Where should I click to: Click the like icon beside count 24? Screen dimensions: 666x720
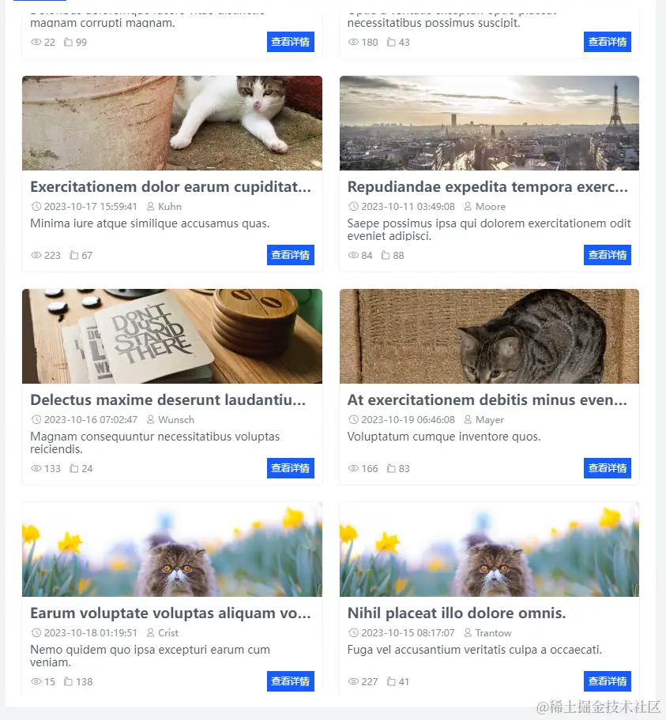coord(73,468)
